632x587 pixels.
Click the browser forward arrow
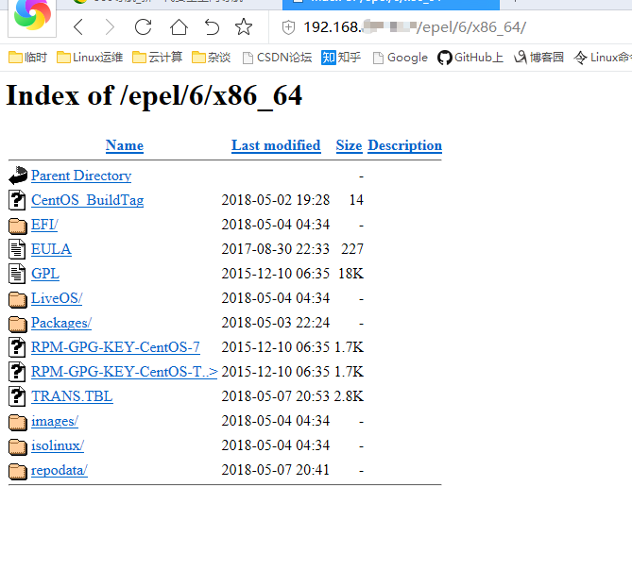(x=110, y=27)
